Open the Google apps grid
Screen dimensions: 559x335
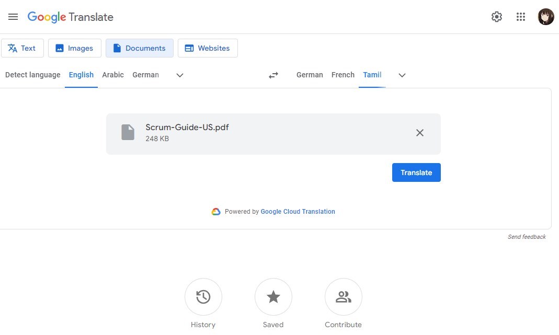click(521, 17)
